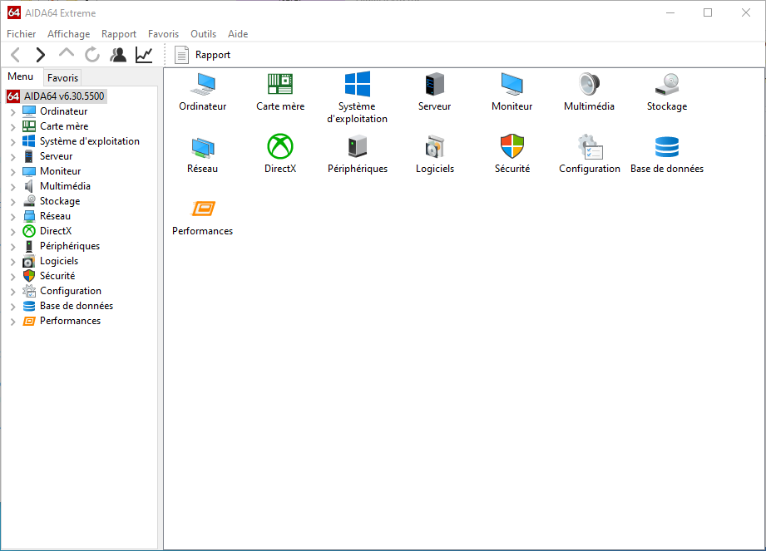Open the Performances icon in main panel
The image size is (766, 551).
click(203, 209)
